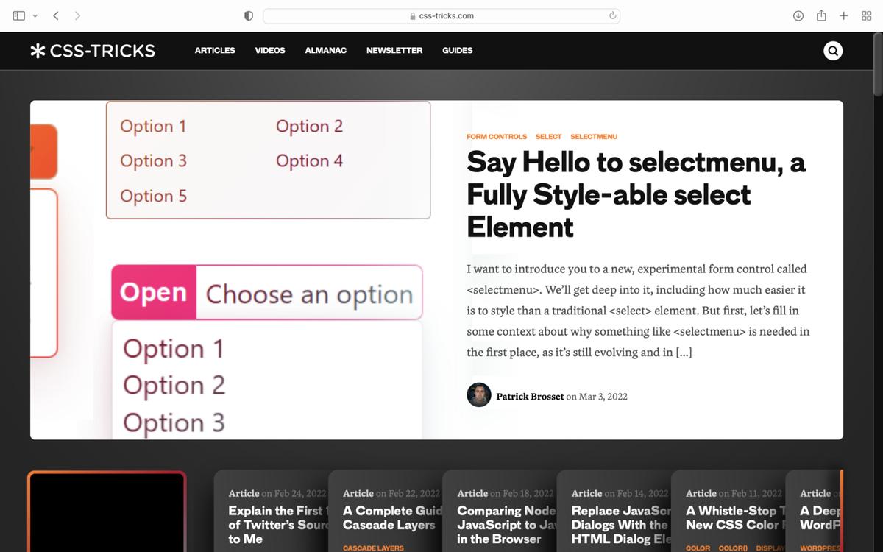Open the Guides nav menu
The image size is (883, 552).
coord(458,51)
